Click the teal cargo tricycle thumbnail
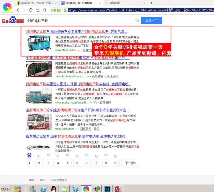This screenshot has width=214, height=192. [39, 96]
